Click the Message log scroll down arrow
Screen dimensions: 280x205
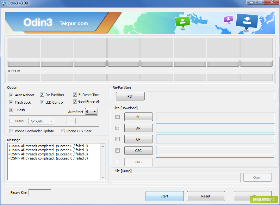coord(103,178)
